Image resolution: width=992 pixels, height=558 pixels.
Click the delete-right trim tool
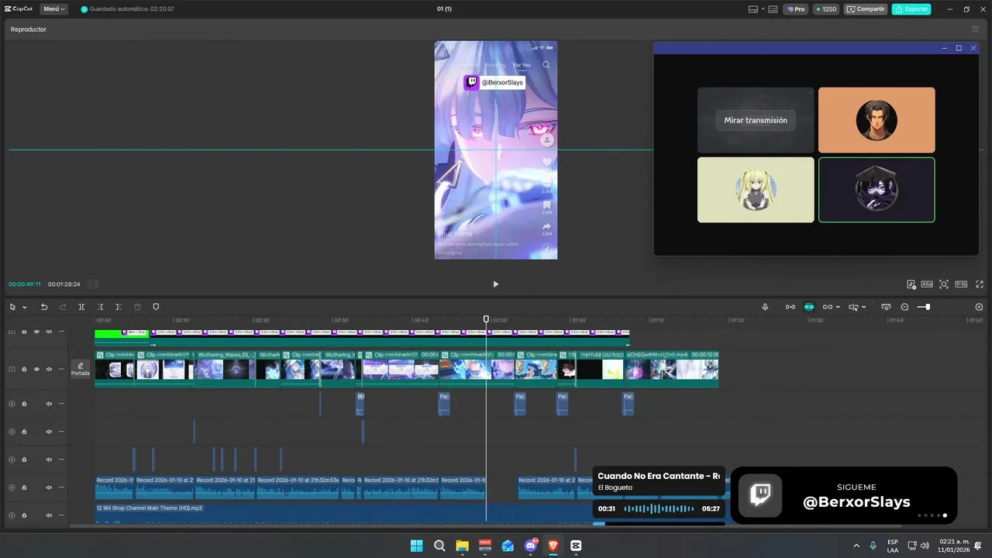(x=119, y=307)
